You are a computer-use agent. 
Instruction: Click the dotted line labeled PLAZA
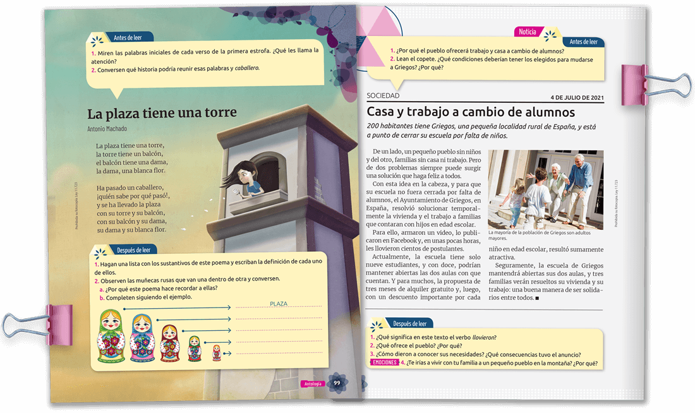278,306
